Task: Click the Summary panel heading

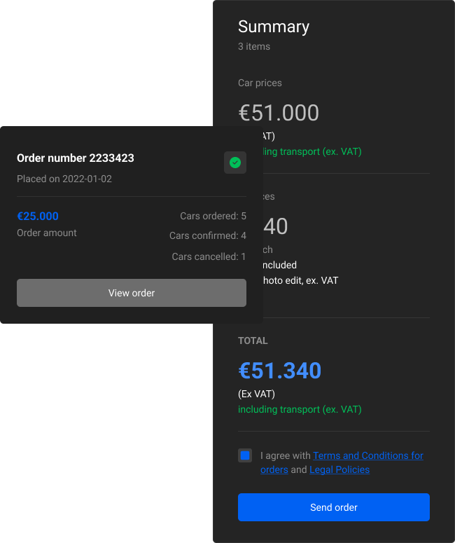Action: 274,27
